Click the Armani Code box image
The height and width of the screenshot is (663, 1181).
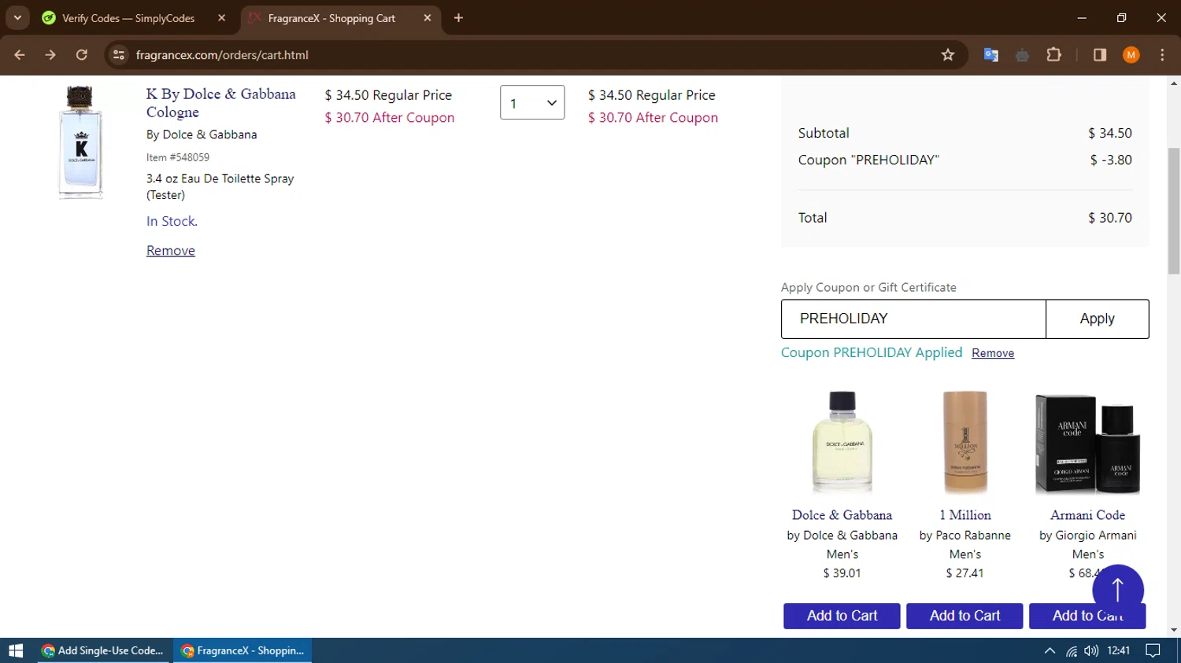1087,444
